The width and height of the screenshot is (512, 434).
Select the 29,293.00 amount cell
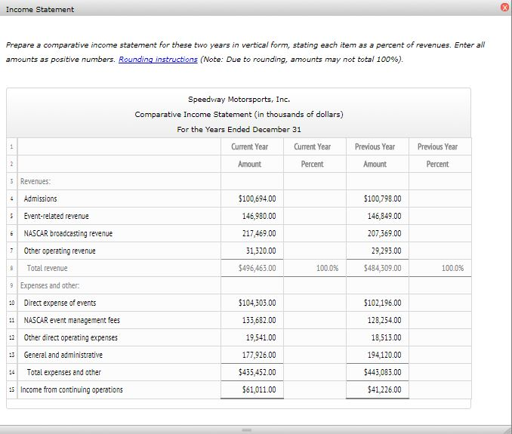coord(378,251)
